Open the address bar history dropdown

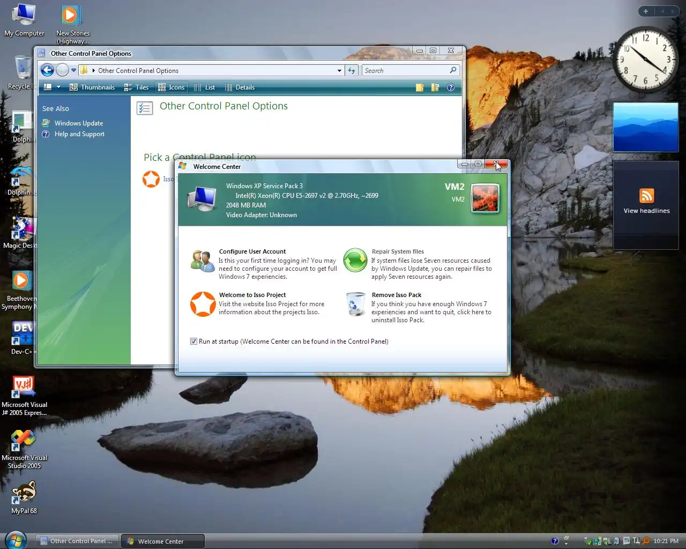click(339, 70)
